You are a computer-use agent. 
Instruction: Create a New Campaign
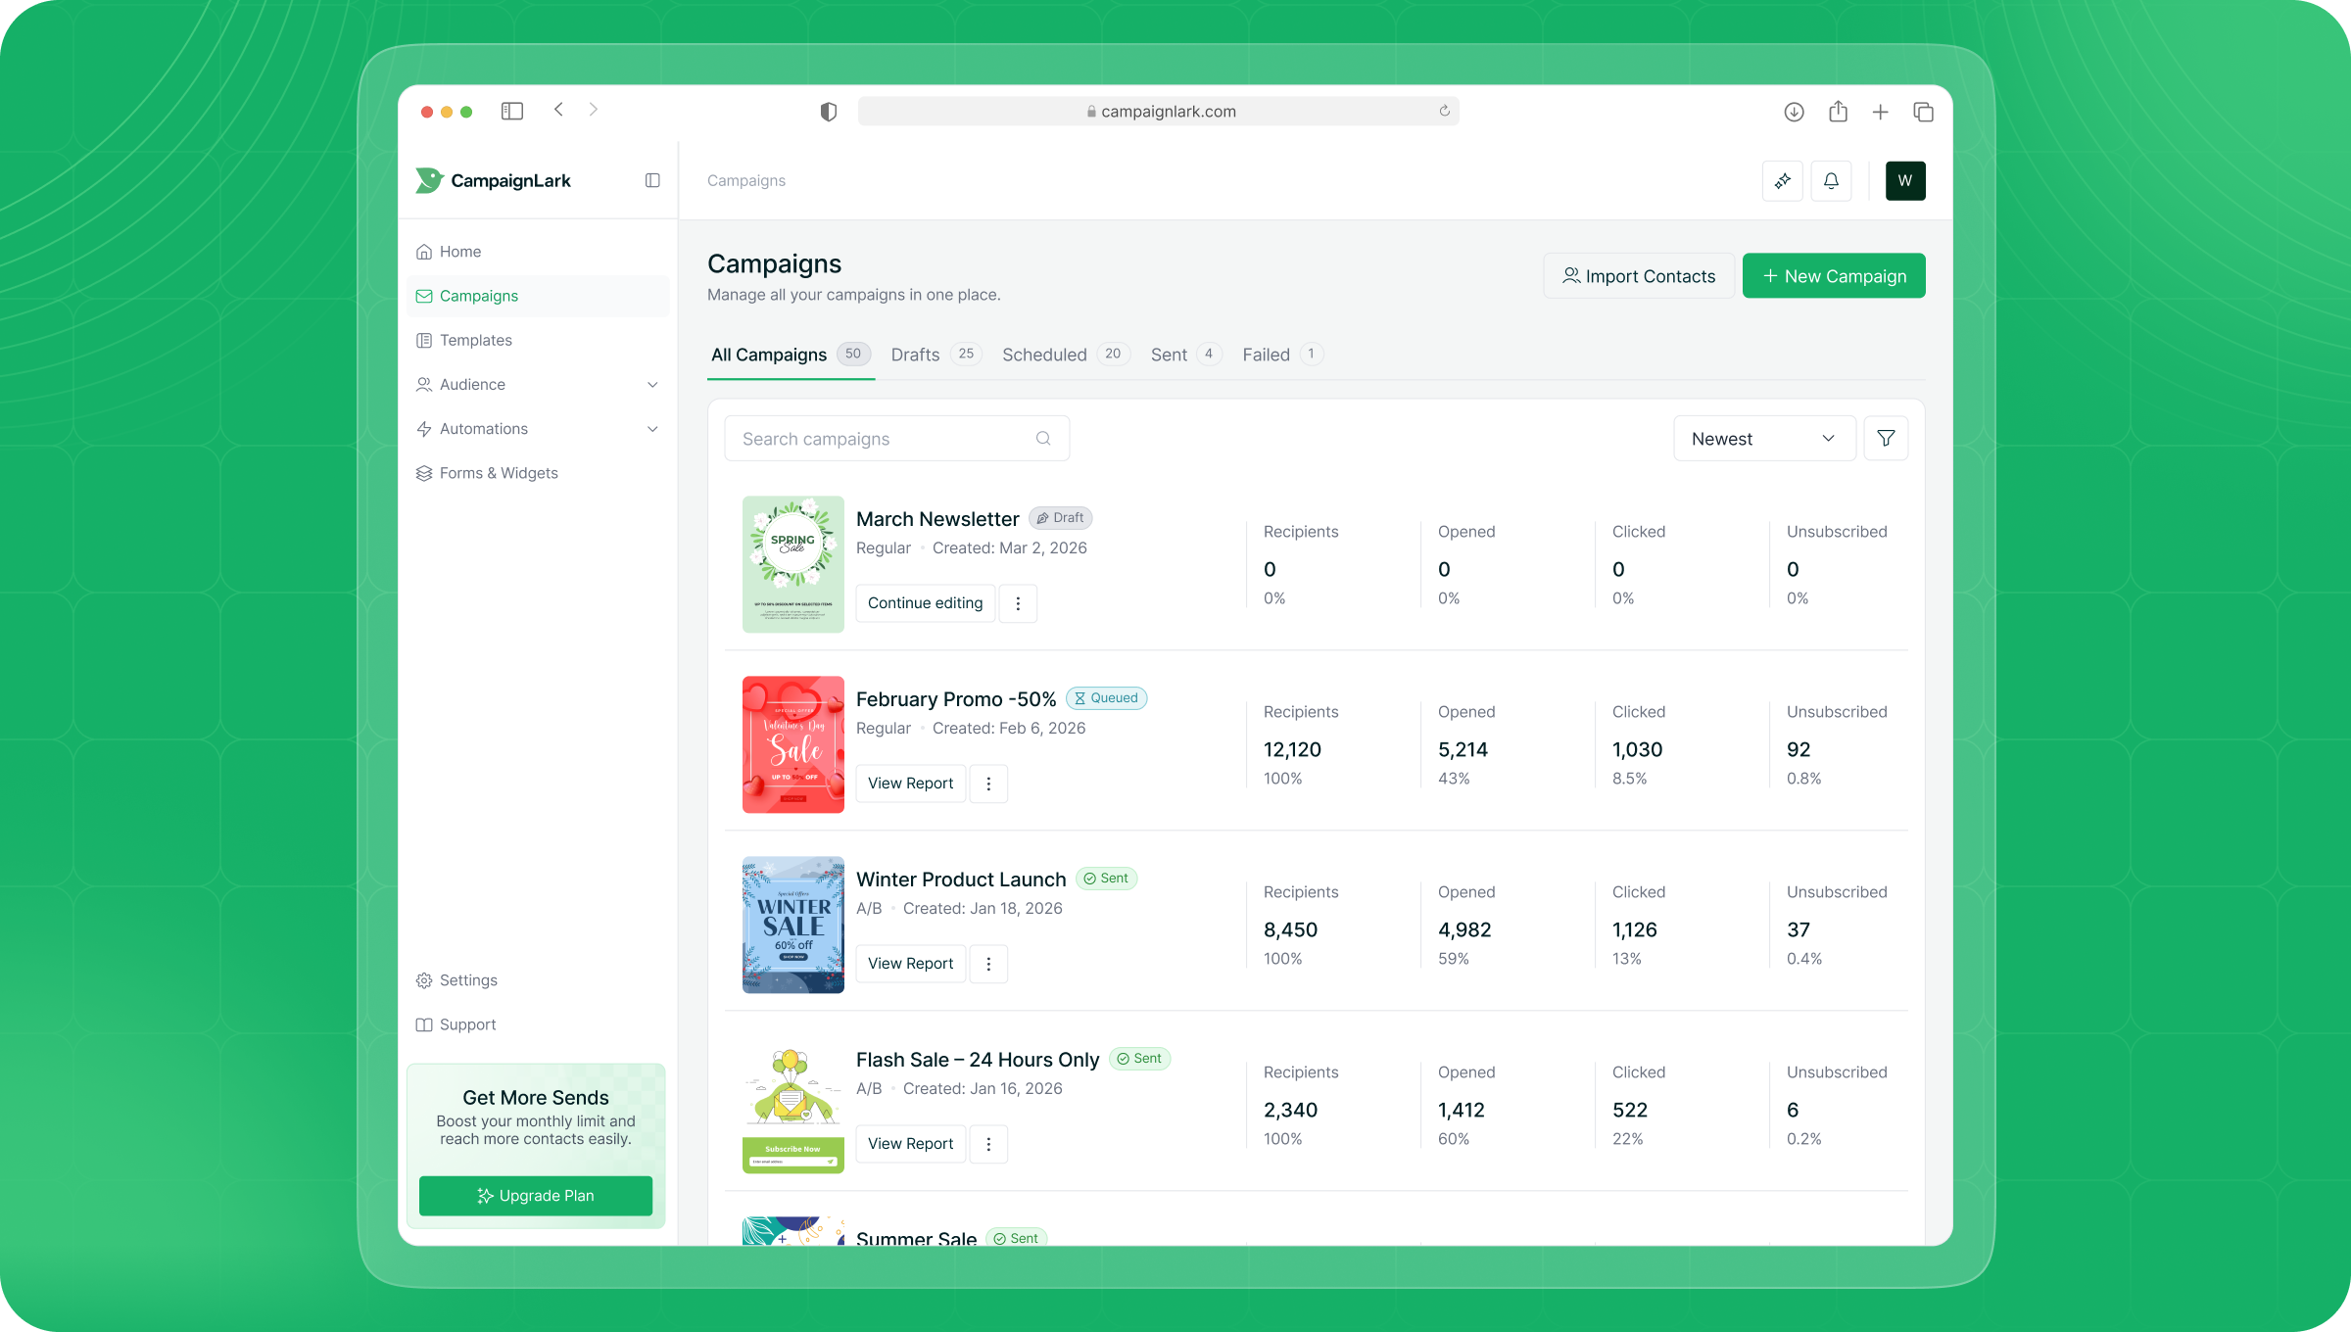coord(1833,275)
